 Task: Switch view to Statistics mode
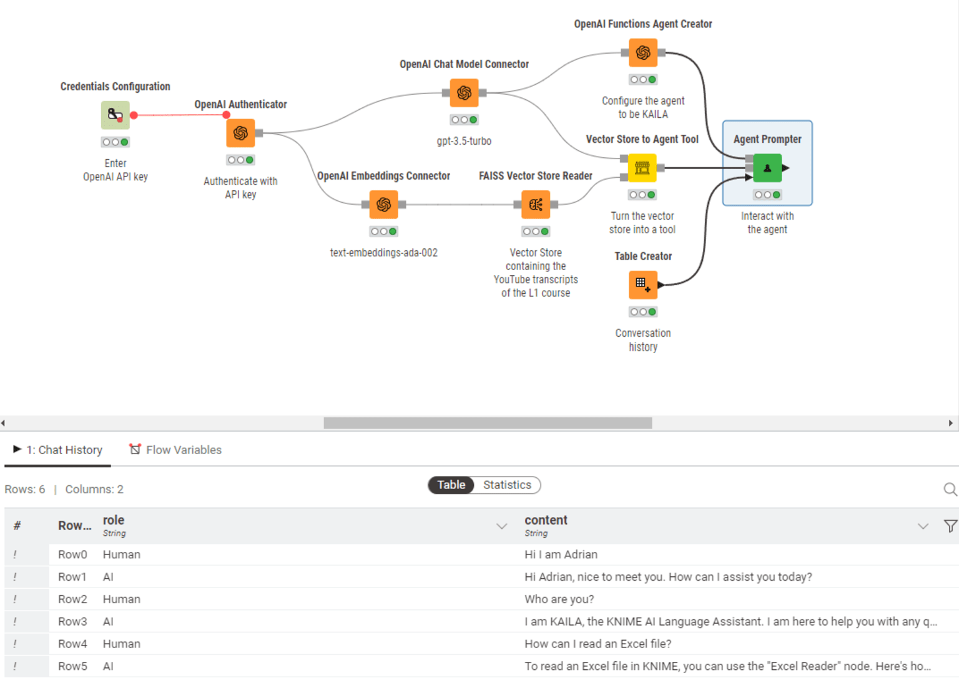coord(507,485)
